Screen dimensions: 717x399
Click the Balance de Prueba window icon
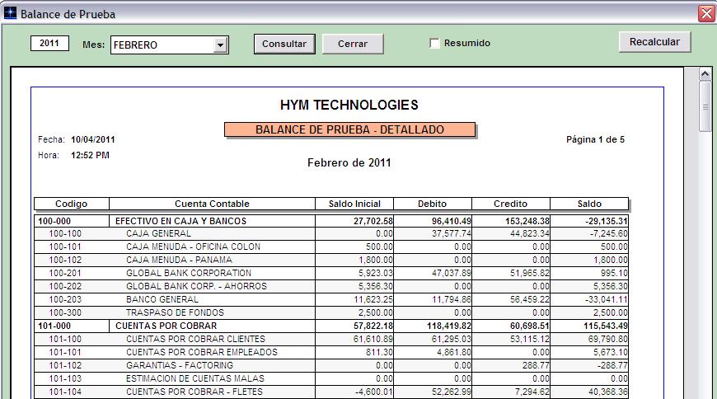(11, 14)
